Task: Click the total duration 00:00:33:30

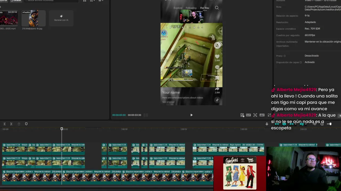Action: pyautogui.click(x=135, y=115)
